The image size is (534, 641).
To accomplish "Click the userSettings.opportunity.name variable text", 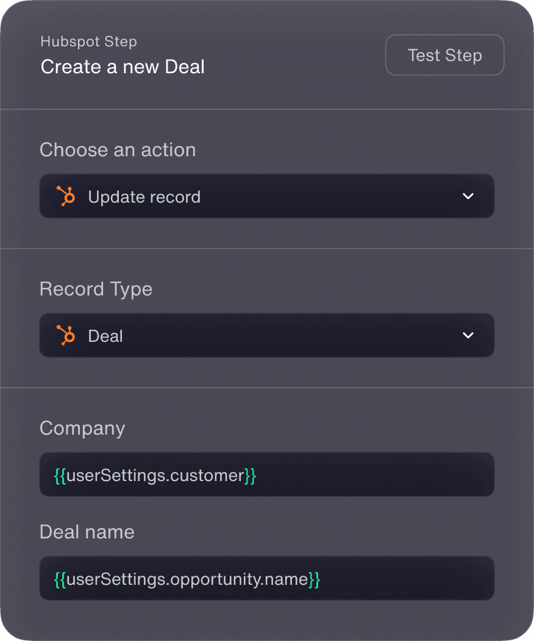I will tap(187, 579).
